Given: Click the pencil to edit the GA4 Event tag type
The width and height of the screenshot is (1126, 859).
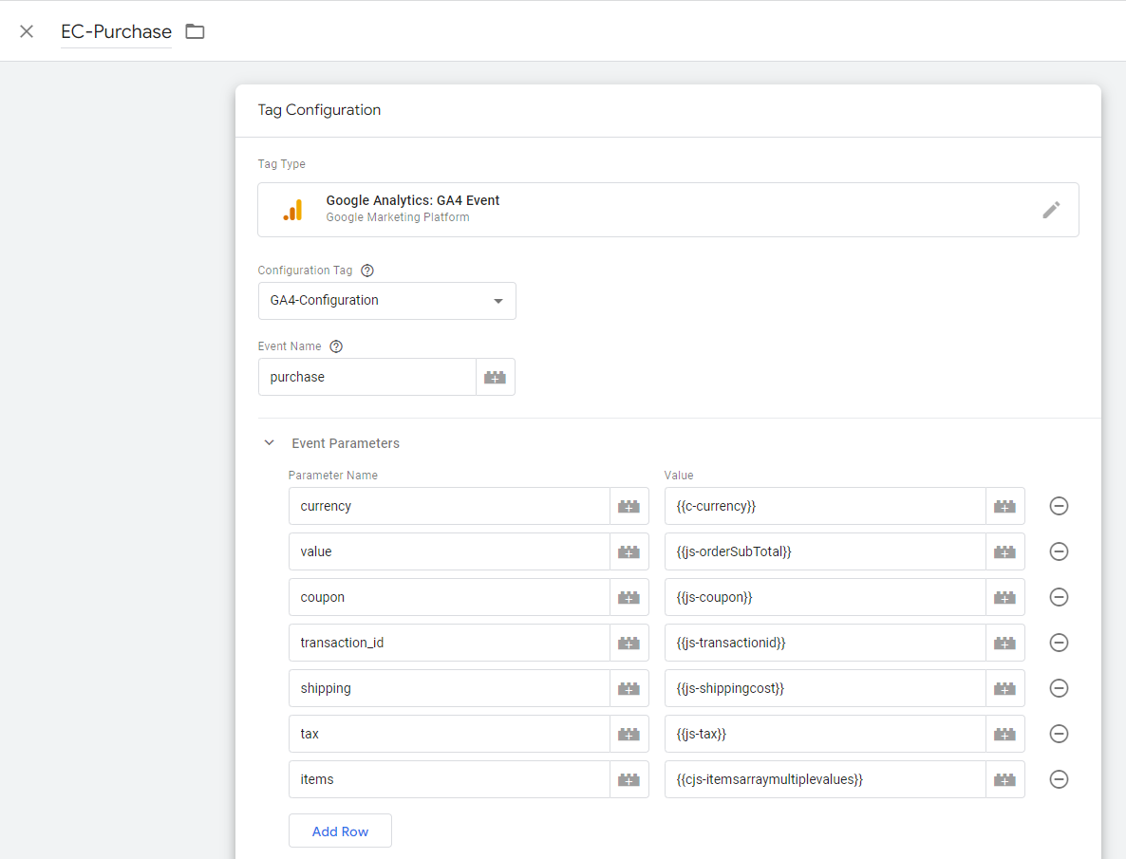Looking at the screenshot, I should [1051, 210].
